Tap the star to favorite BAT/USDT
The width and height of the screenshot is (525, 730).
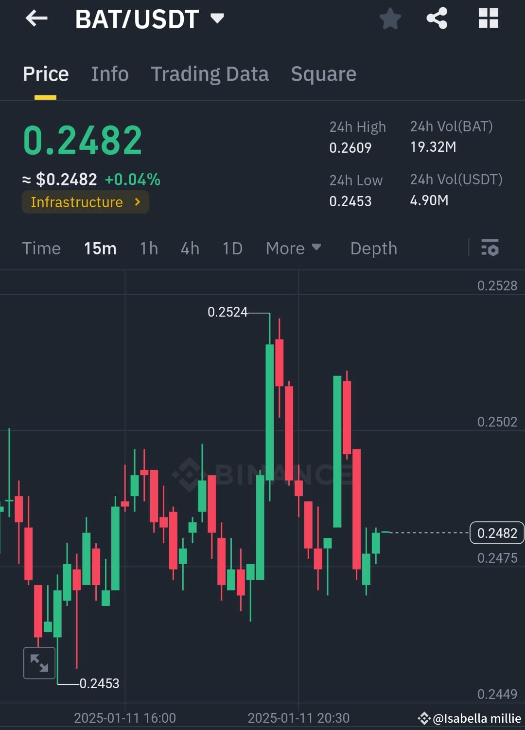point(390,18)
